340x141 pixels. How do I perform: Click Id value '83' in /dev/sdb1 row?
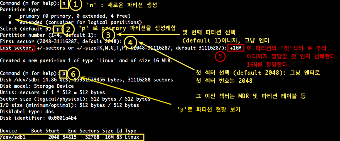[x=119, y=137]
